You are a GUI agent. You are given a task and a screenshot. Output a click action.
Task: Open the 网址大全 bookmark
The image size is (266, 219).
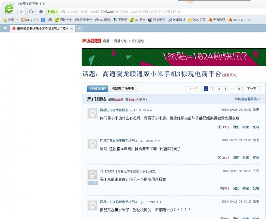tap(63, 20)
